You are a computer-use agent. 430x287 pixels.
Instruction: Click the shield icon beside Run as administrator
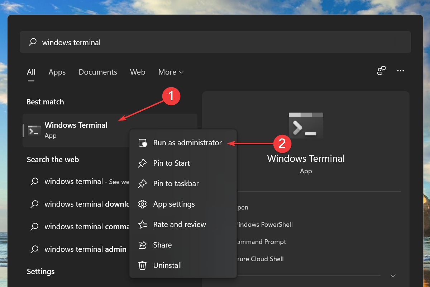click(x=143, y=143)
